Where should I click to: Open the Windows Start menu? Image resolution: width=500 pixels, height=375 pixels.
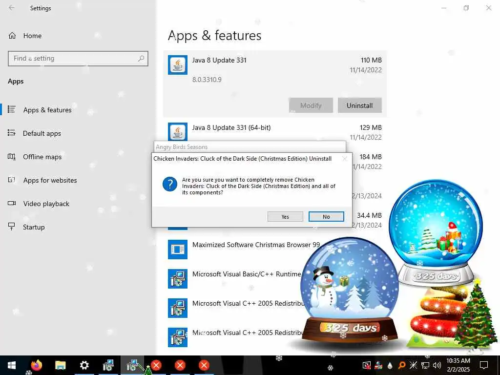(x=12, y=365)
